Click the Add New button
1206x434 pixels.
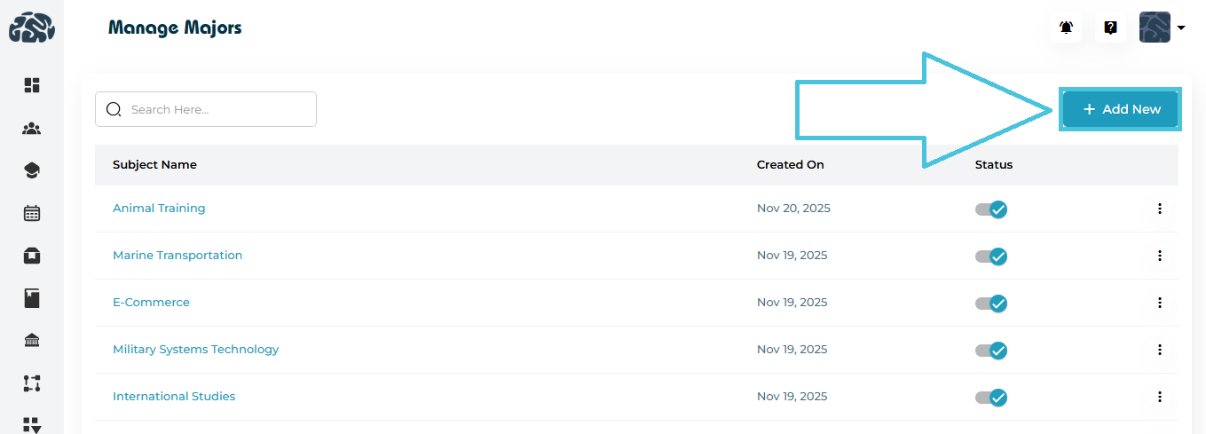tap(1121, 109)
